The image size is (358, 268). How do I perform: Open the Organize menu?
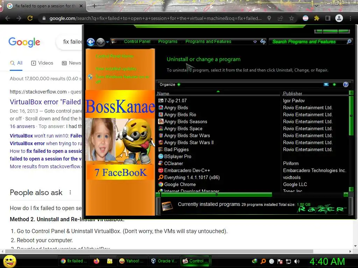click(x=170, y=84)
